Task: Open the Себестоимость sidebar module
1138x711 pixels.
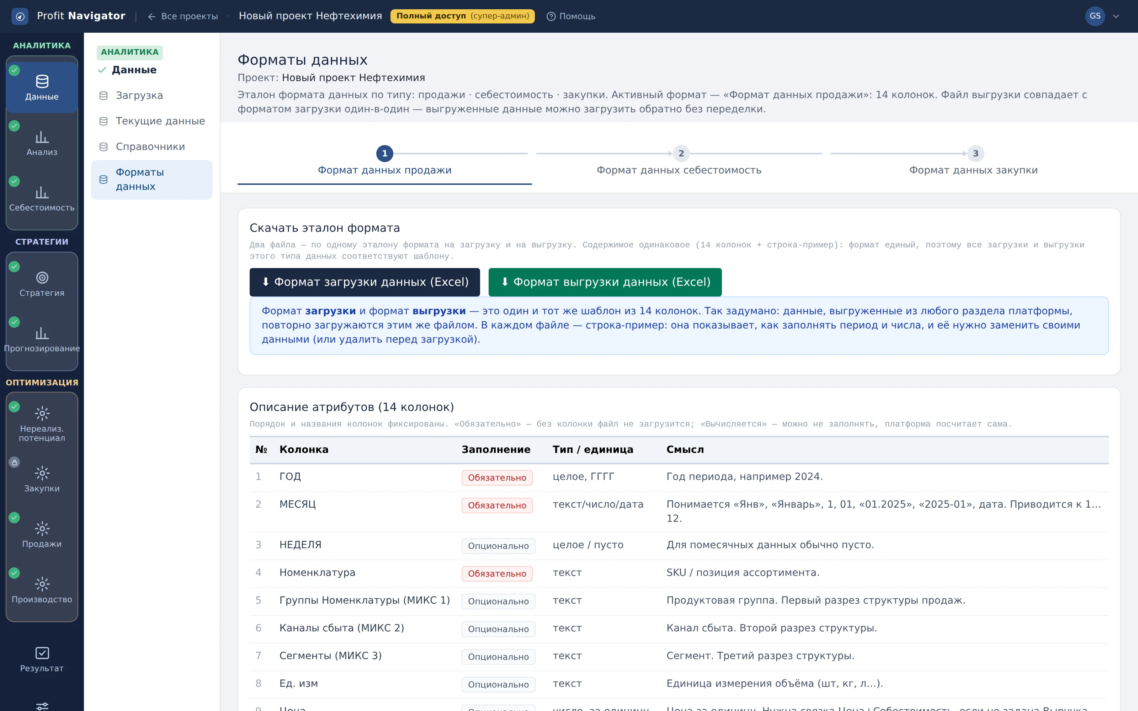Action: (42, 198)
